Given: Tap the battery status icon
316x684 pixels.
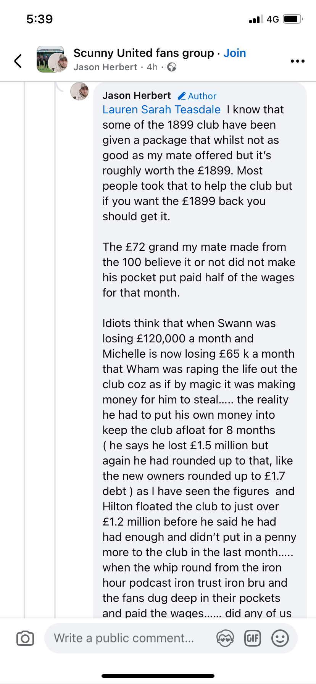Looking at the screenshot, I should pyautogui.click(x=293, y=19).
